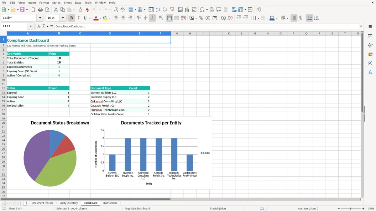Clone formatting with the paintbrush
This screenshot has height=211, width=376.
click(80, 10)
